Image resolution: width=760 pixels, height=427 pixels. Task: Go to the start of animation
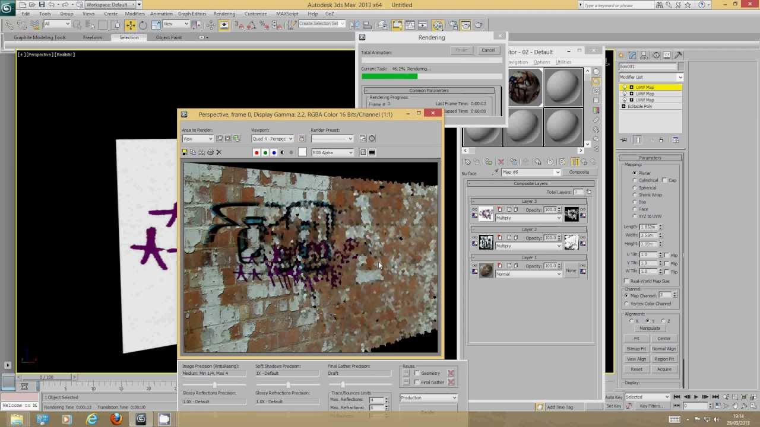click(676, 397)
